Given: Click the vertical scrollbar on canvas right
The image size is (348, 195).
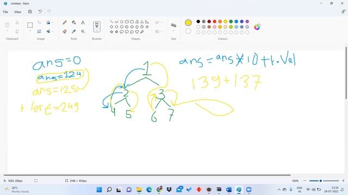Looking at the screenshot, I should (x=346, y=73).
